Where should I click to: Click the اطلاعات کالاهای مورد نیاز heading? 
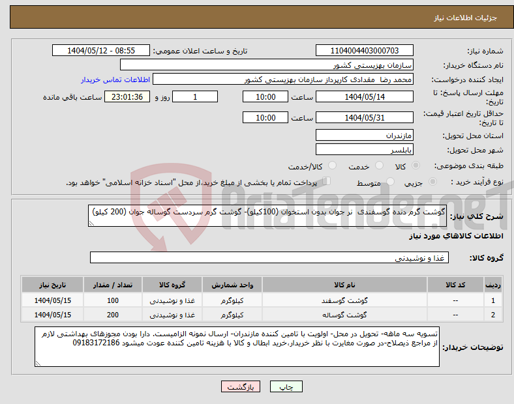pyautogui.click(x=456, y=236)
